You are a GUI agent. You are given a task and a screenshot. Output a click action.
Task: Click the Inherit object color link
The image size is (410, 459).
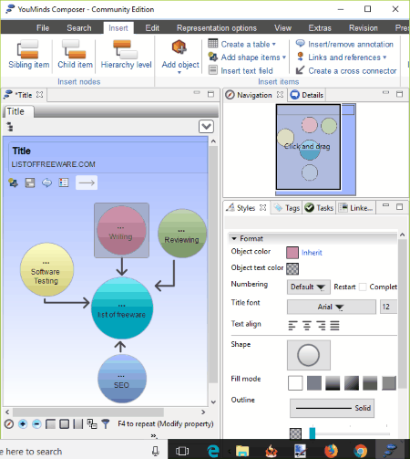click(x=312, y=253)
